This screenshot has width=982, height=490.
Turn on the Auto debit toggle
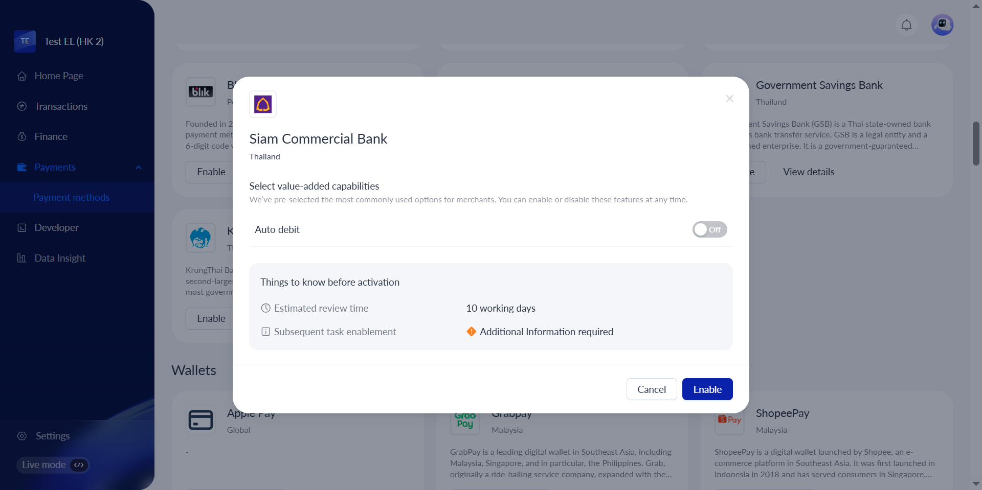tap(709, 229)
